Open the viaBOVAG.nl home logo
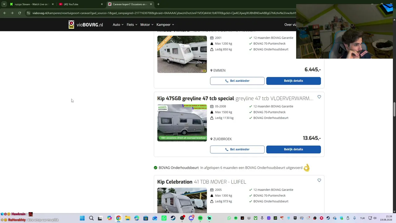The image size is (396, 223). pos(86,24)
